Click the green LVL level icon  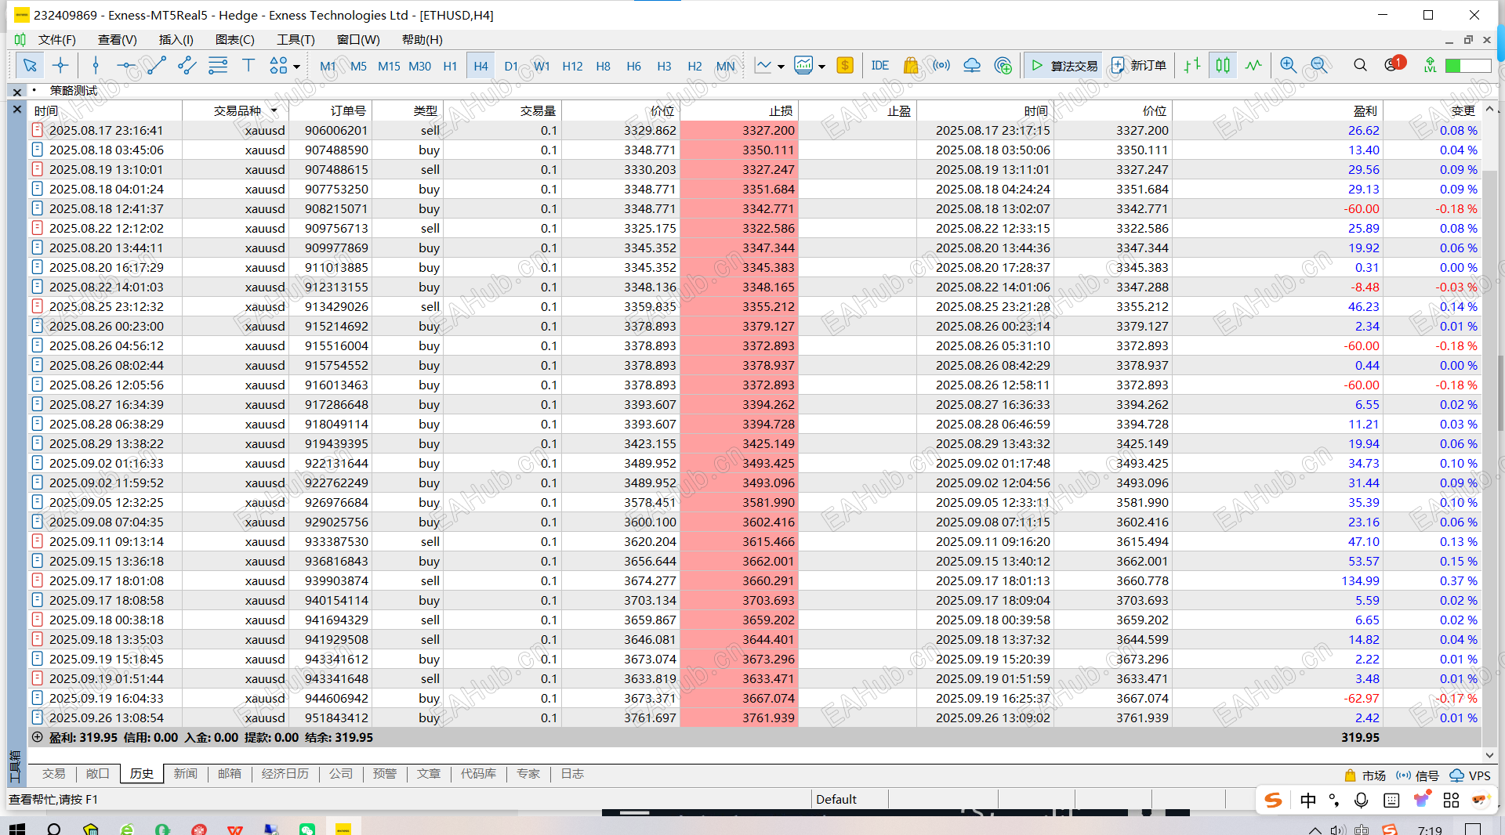click(x=1430, y=66)
